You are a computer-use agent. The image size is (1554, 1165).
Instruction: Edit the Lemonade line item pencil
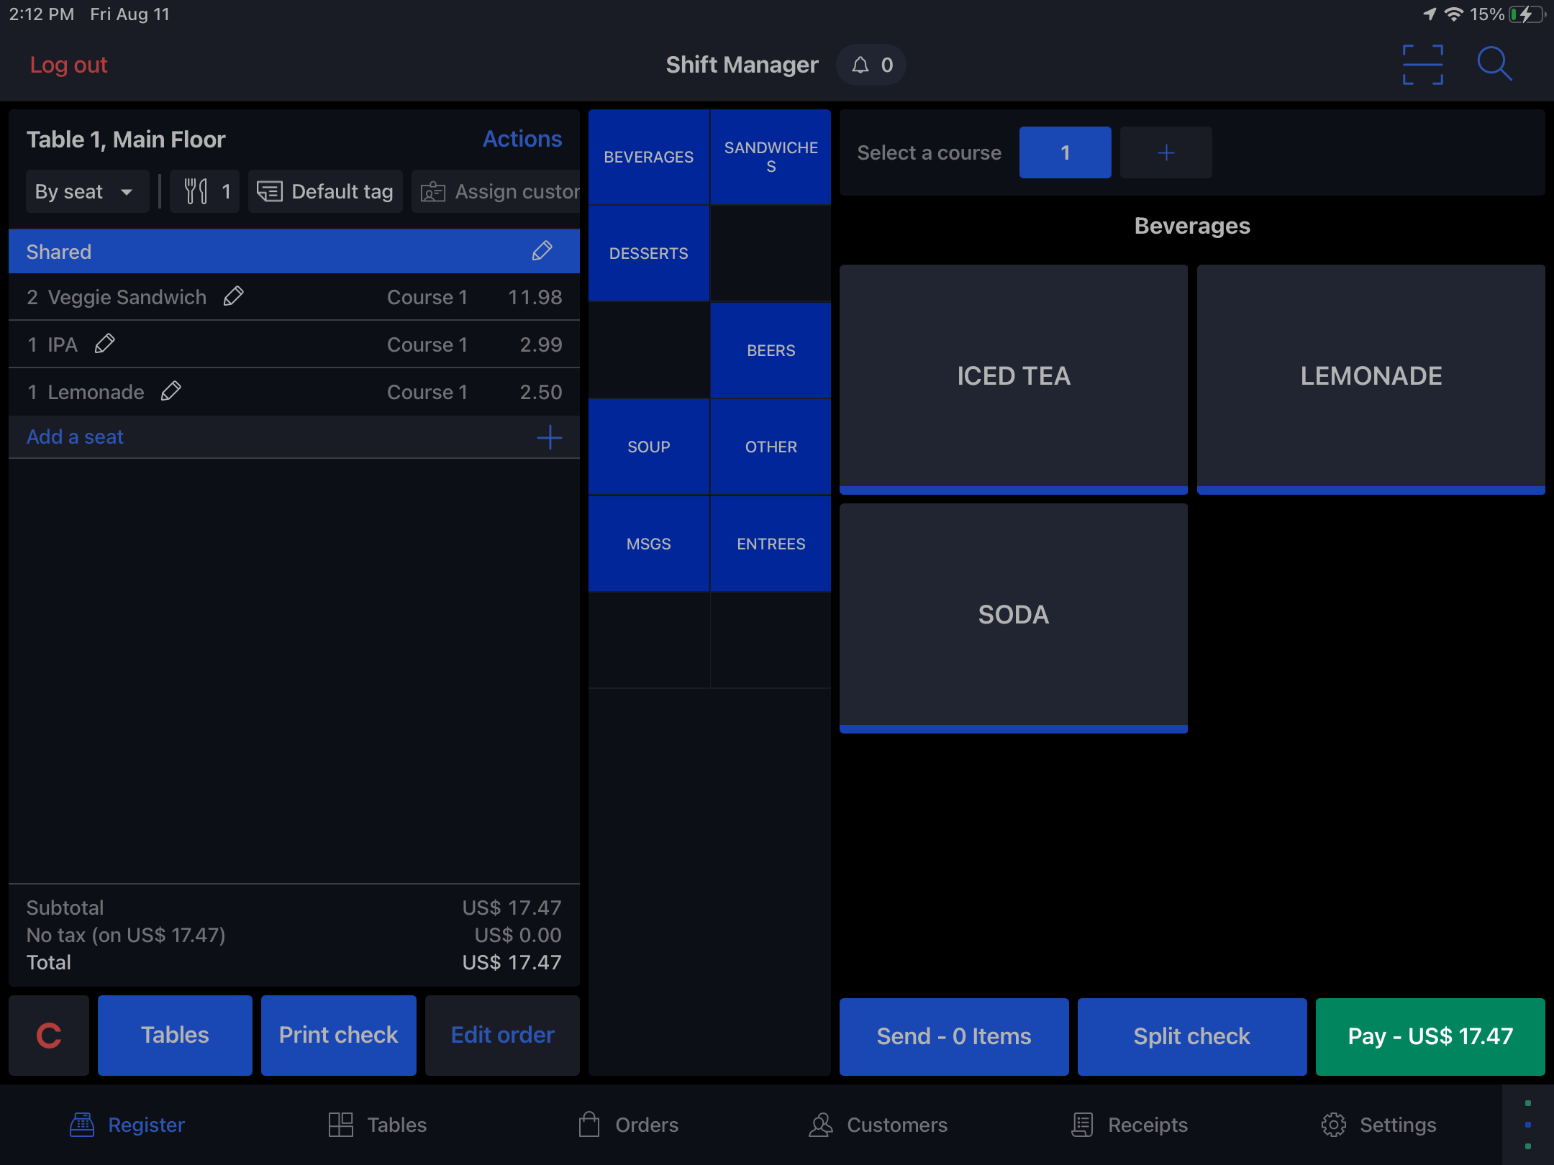(x=171, y=391)
